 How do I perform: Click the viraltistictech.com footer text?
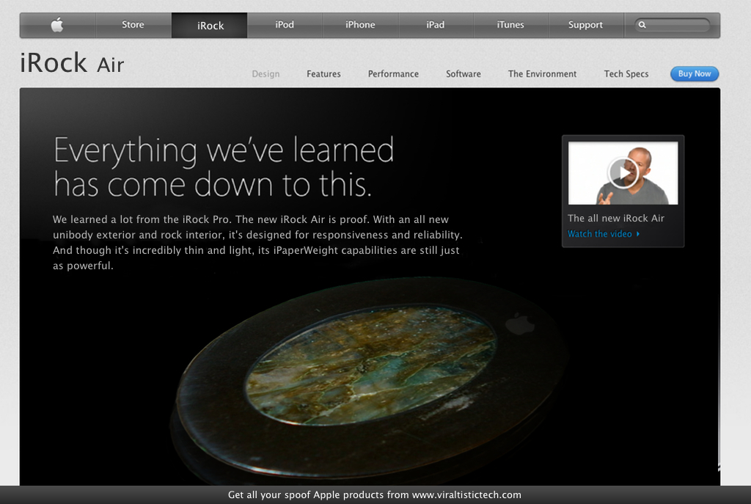466,495
